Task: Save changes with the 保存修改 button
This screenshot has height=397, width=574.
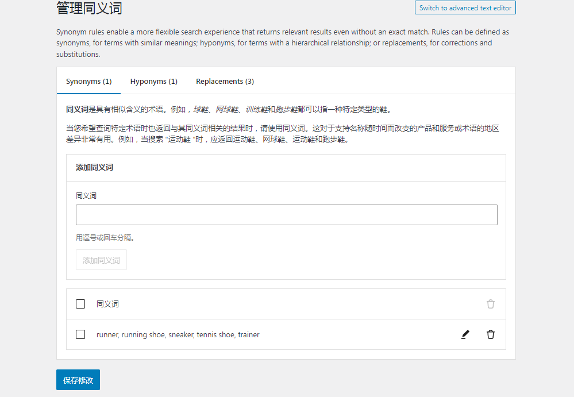Action: (78, 379)
